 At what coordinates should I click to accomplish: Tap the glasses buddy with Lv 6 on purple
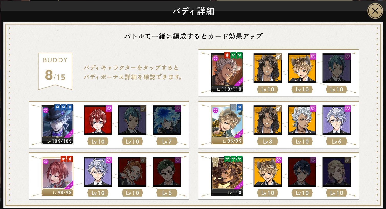[x=336, y=120]
